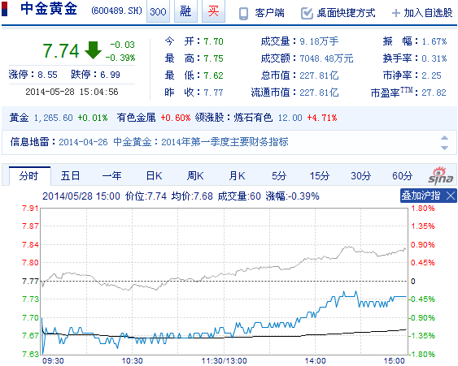Click the Sina logo icon
The image size is (458, 366).
click(441, 176)
